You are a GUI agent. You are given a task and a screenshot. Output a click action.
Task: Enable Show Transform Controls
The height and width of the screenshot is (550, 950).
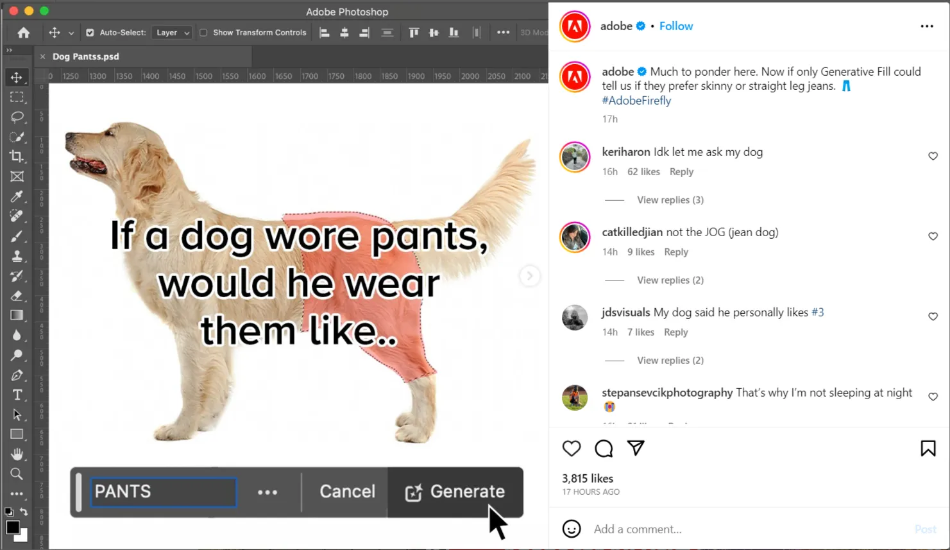pyautogui.click(x=202, y=32)
